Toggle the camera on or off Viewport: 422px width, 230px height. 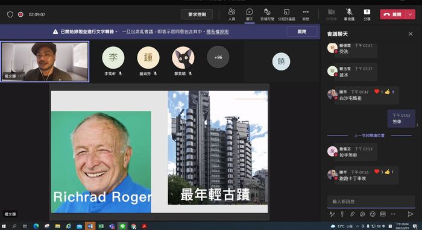click(332, 14)
